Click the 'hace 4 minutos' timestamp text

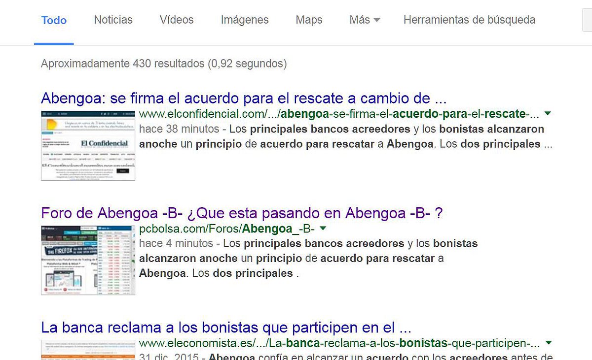pyautogui.click(x=176, y=243)
